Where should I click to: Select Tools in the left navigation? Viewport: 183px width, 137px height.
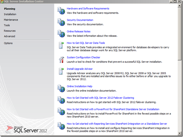pyautogui.click(x=7, y=25)
